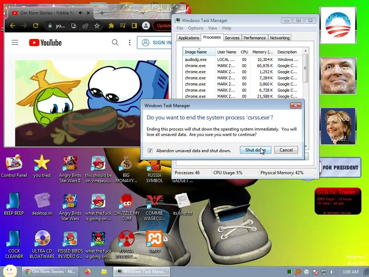Image resolution: width=369 pixels, height=277 pixels.
Task: Click the process list vertical scrollbar thumb
Action: (x=306, y=68)
